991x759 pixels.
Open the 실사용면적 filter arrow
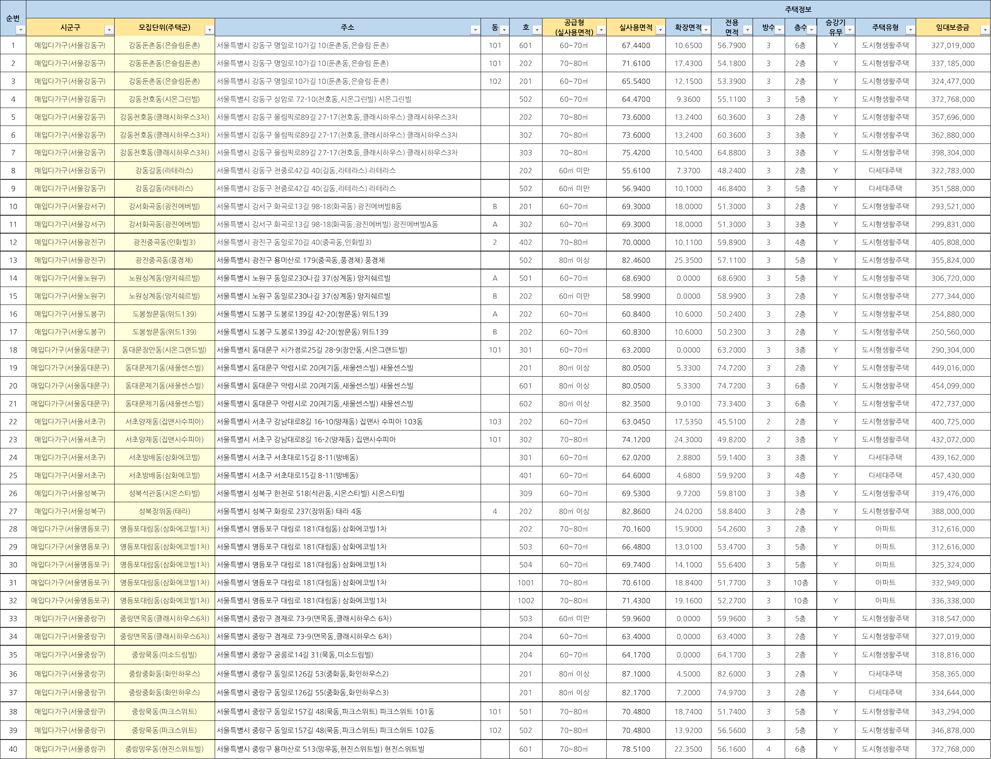pyautogui.click(x=660, y=30)
